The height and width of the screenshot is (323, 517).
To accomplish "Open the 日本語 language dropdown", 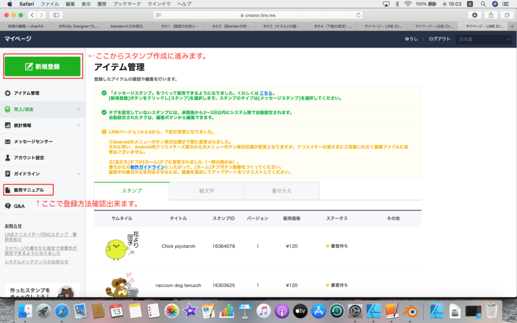I will click(x=484, y=39).
